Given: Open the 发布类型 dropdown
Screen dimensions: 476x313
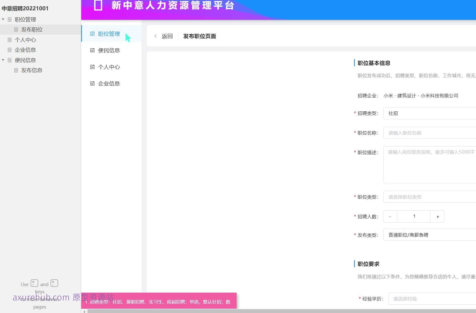Looking at the screenshot, I should 429,235.
